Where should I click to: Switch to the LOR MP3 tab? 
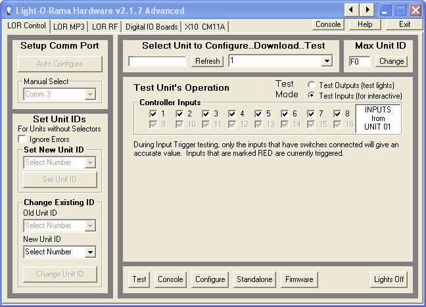point(69,26)
